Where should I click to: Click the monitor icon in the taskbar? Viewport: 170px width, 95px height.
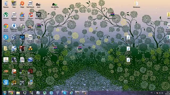pos(25,93)
